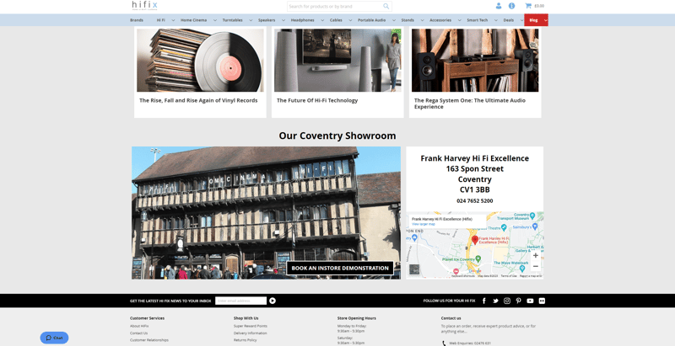Click Book an Instore Demonstration button
The image size is (675, 346).
(x=340, y=268)
